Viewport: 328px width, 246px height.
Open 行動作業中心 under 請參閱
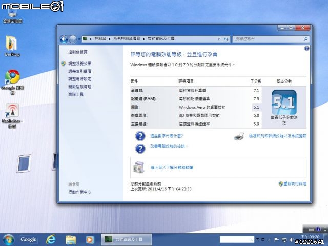click(80, 192)
